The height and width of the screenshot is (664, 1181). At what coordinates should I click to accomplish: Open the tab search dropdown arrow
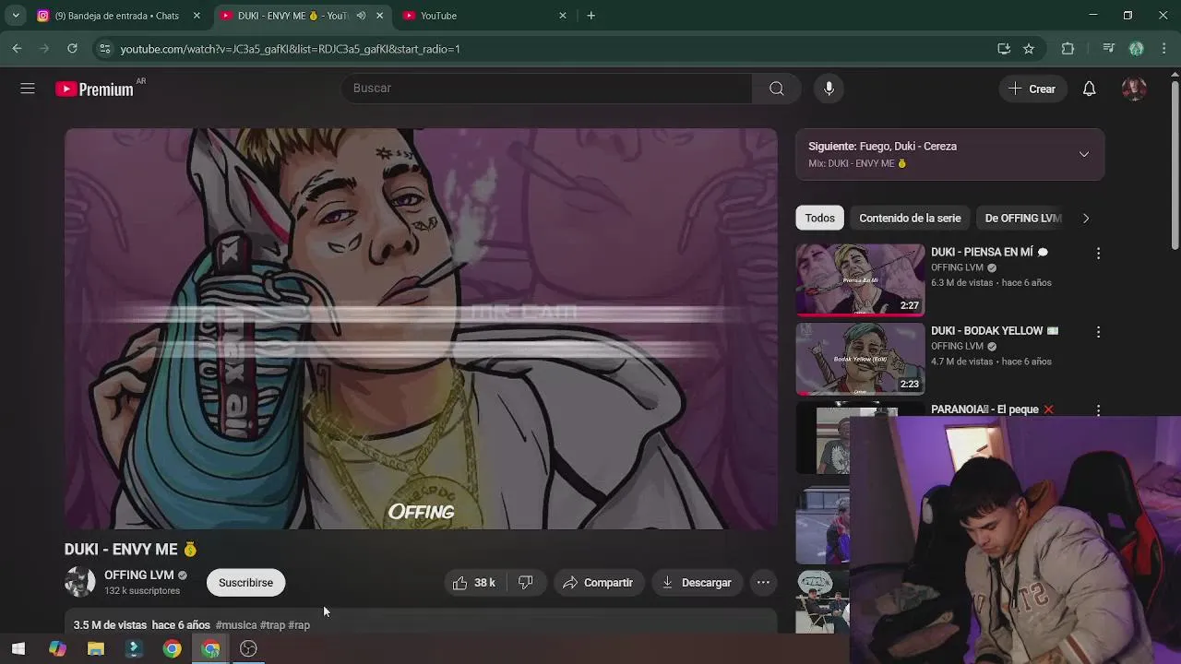point(16,16)
